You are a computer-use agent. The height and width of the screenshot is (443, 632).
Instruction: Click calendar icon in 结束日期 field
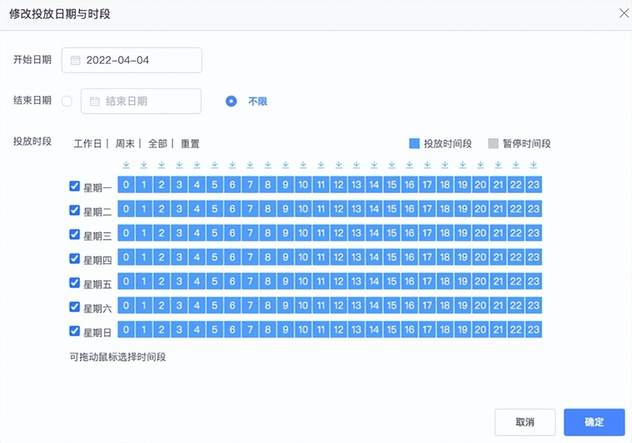(94, 102)
